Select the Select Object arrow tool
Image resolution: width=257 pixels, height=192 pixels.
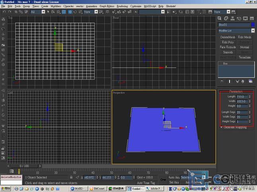pos(48,12)
